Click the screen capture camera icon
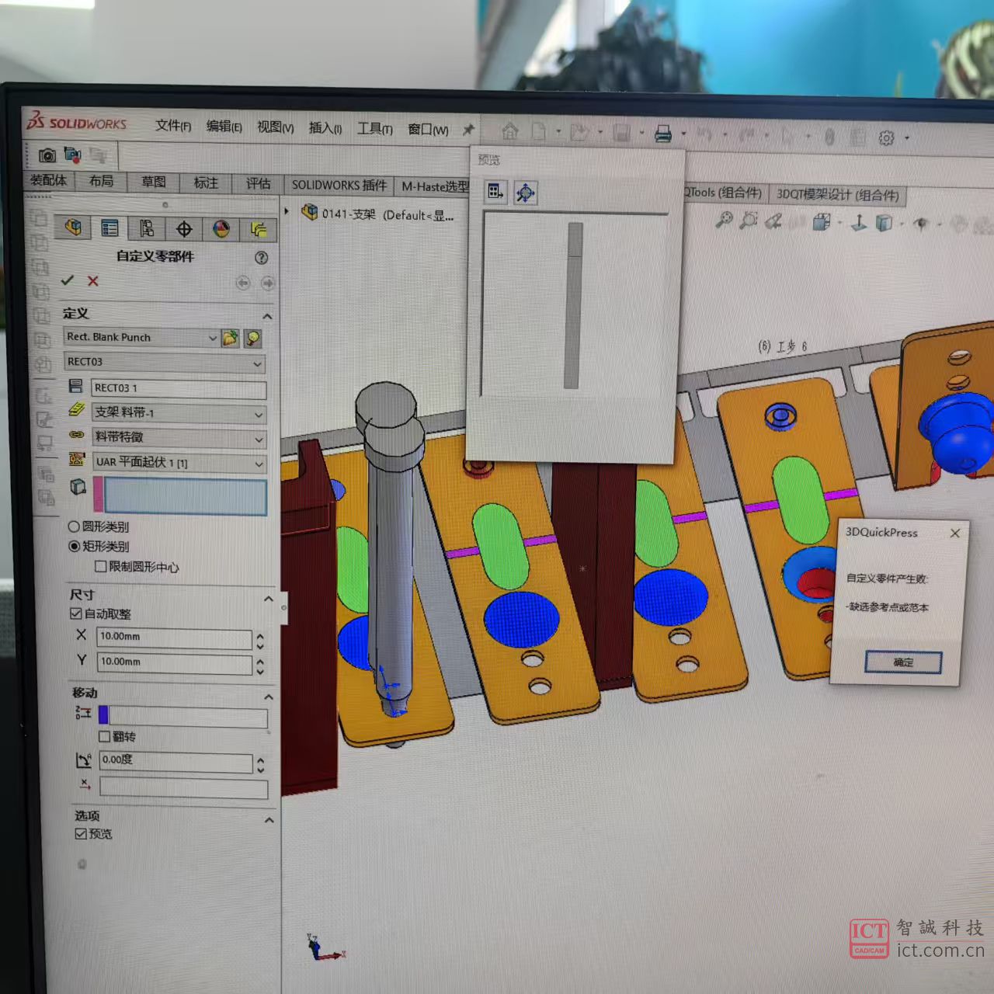The width and height of the screenshot is (994, 994). tap(47, 155)
